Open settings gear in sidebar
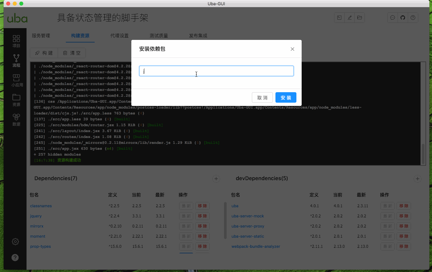The height and width of the screenshot is (272, 432). 15,242
